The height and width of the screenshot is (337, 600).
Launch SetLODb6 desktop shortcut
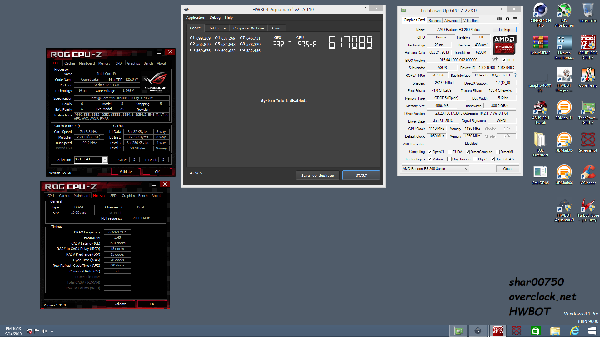point(541,175)
